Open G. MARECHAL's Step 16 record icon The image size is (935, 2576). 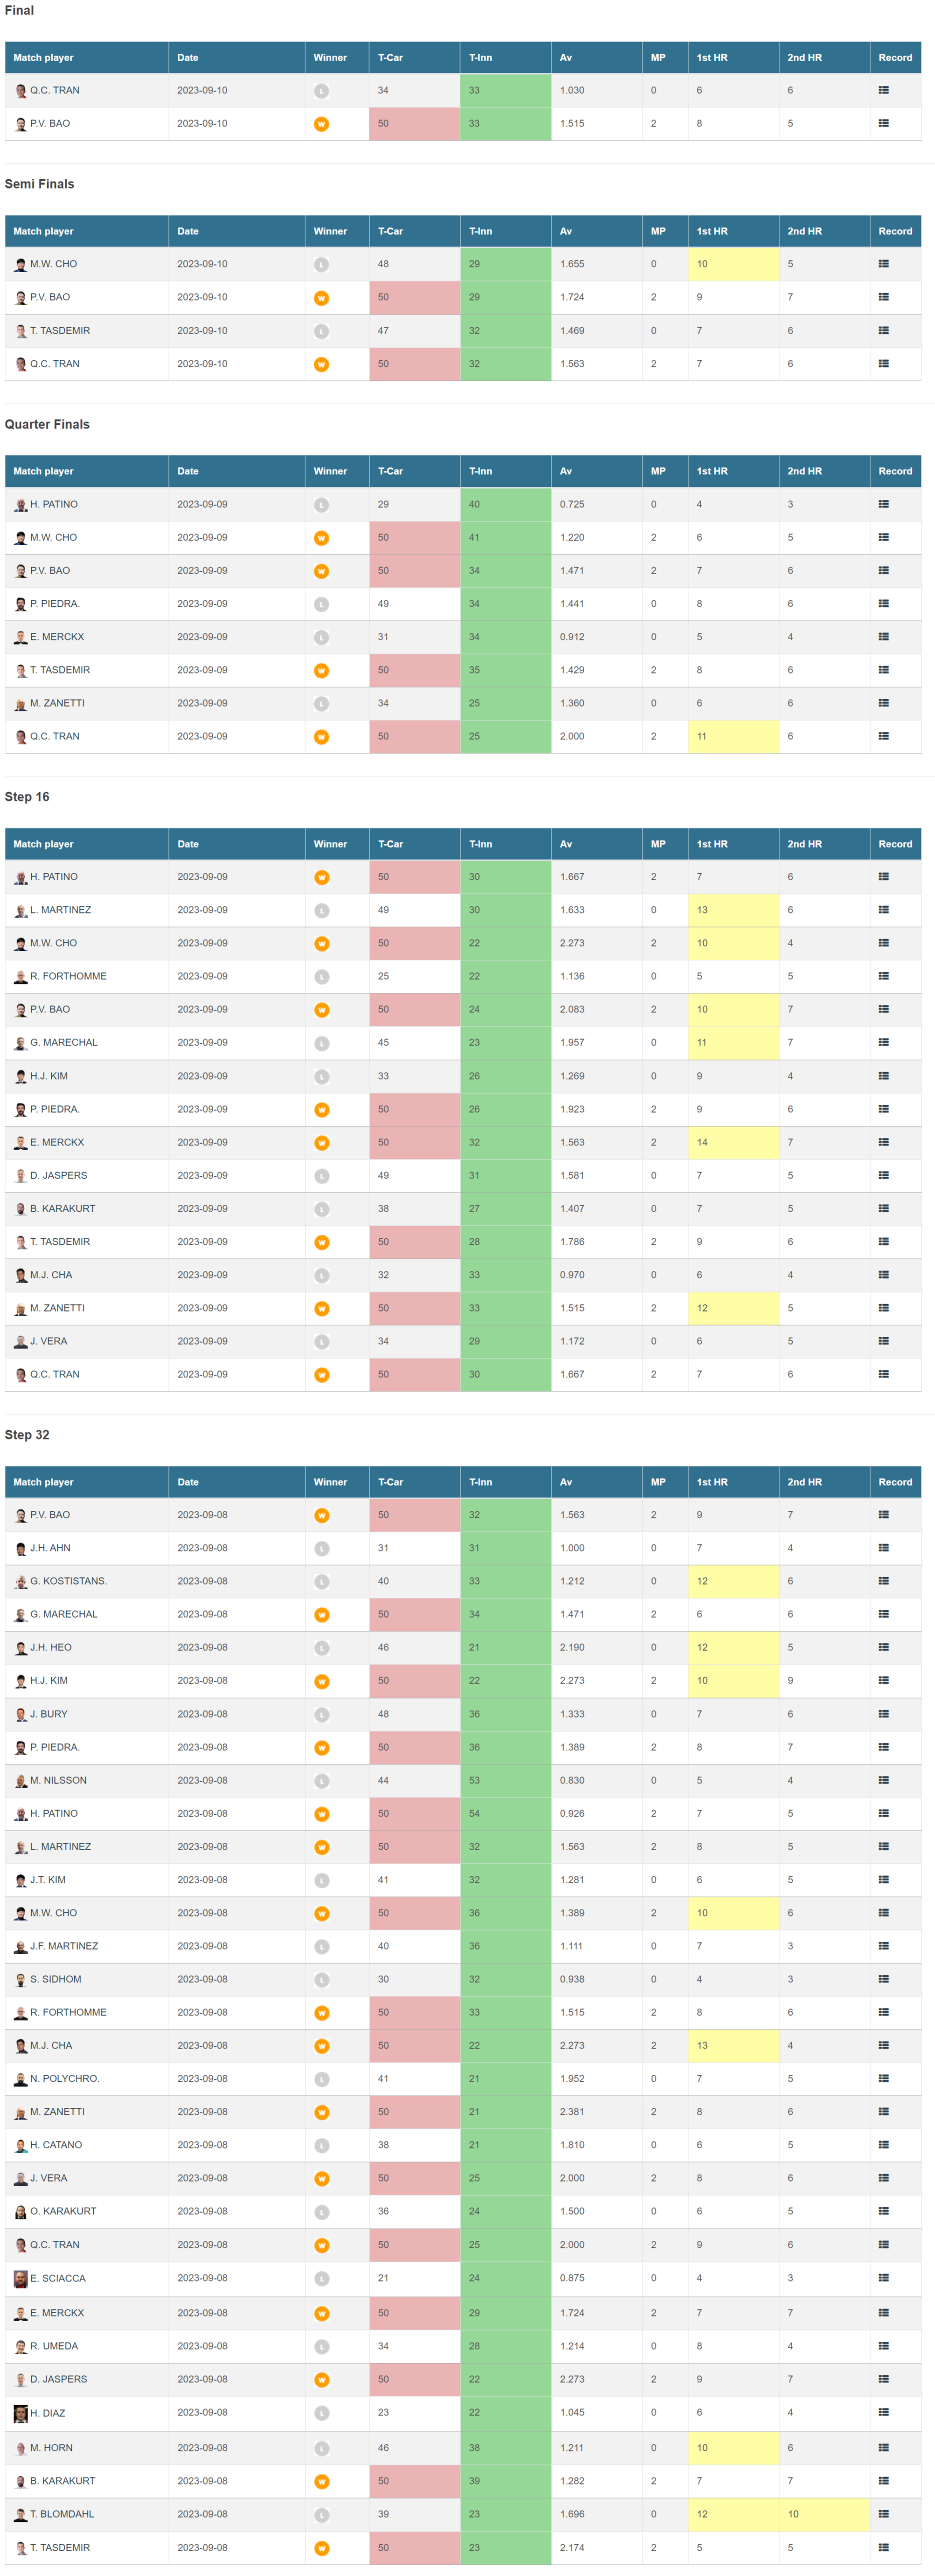883,1043
